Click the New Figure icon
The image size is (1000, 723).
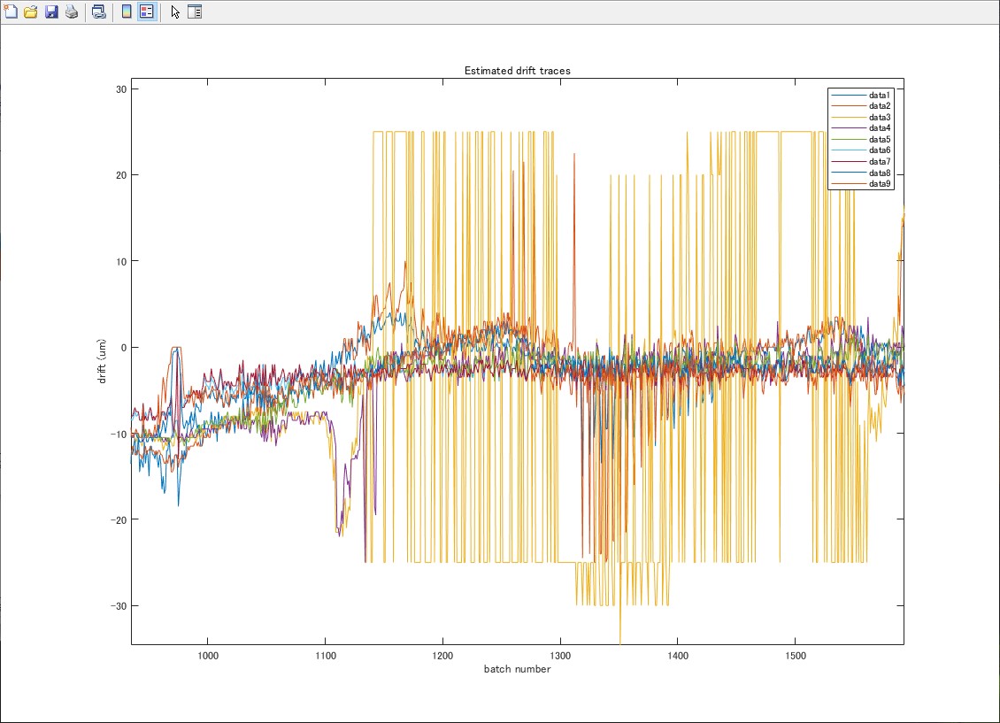tap(11, 12)
